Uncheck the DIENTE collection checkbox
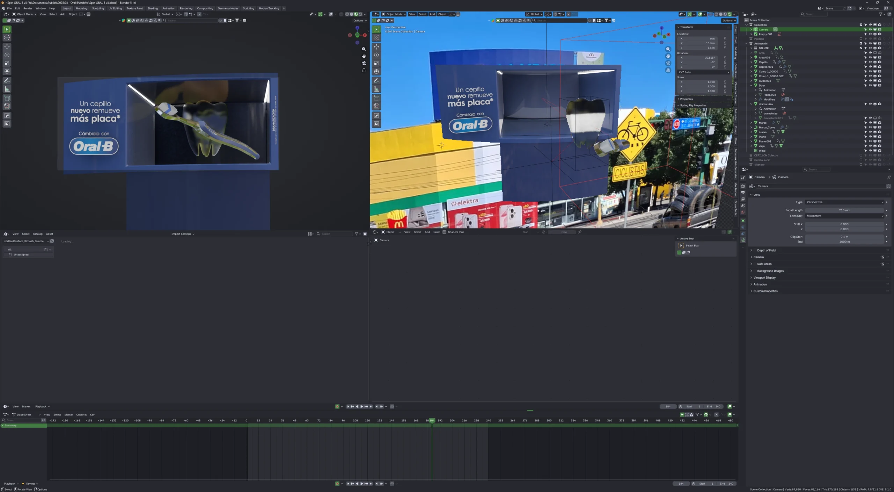Screen dimensions: 894x492 coord(861,48)
